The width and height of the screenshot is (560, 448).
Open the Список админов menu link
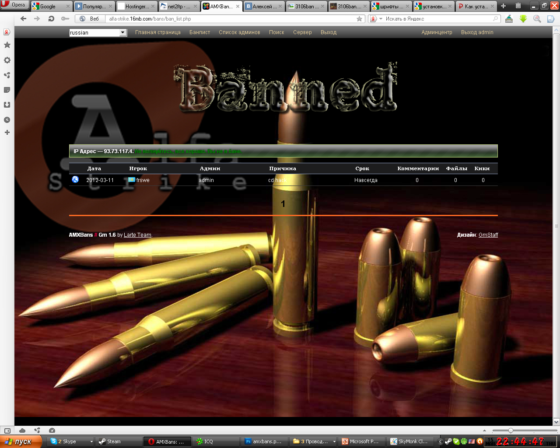[x=239, y=32]
